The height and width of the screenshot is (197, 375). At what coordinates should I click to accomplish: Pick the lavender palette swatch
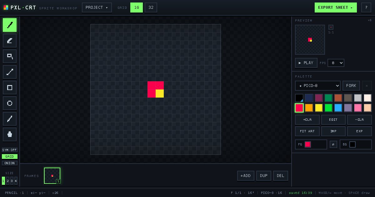point(348,108)
